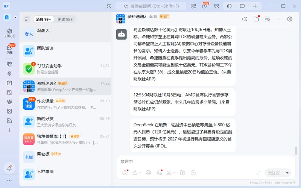Open the 钉钉安全助手 conversation

pos(65,69)
